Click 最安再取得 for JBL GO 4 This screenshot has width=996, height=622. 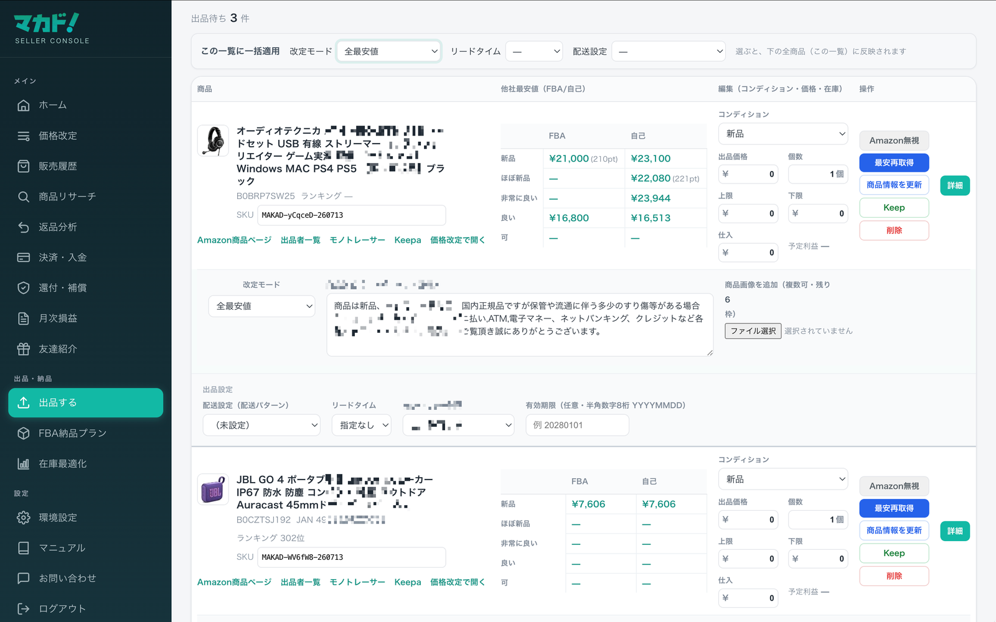click(894, 508)
